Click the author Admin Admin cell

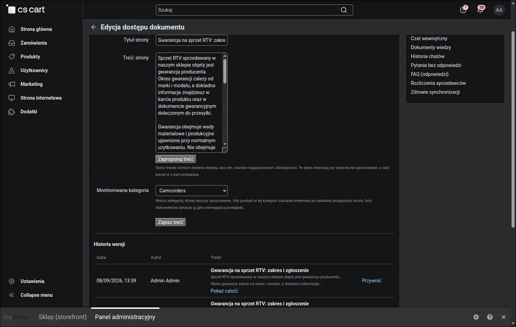[x=165, y=281]
